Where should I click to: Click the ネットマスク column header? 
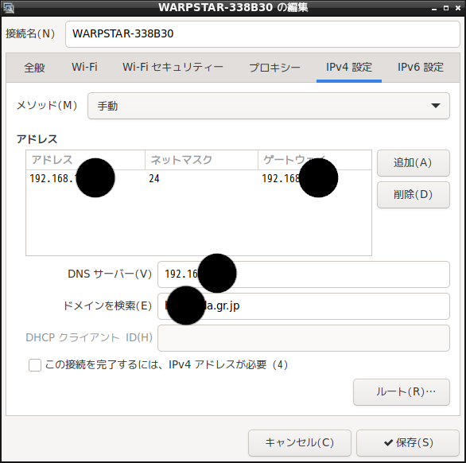point(201,160)
